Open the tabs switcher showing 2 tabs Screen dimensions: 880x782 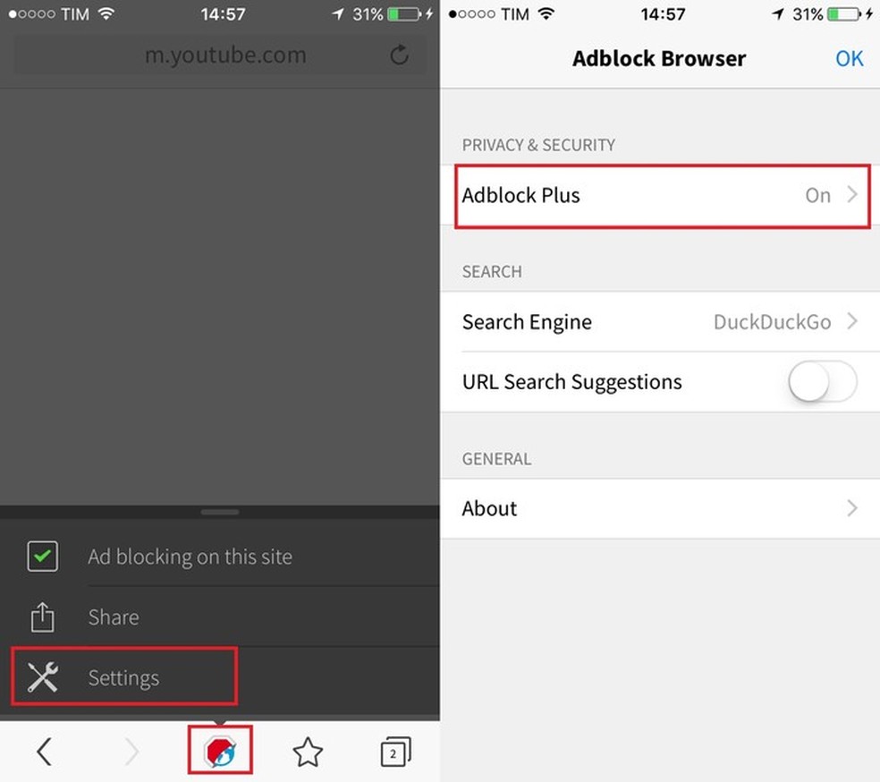click(x=395, y=752)
